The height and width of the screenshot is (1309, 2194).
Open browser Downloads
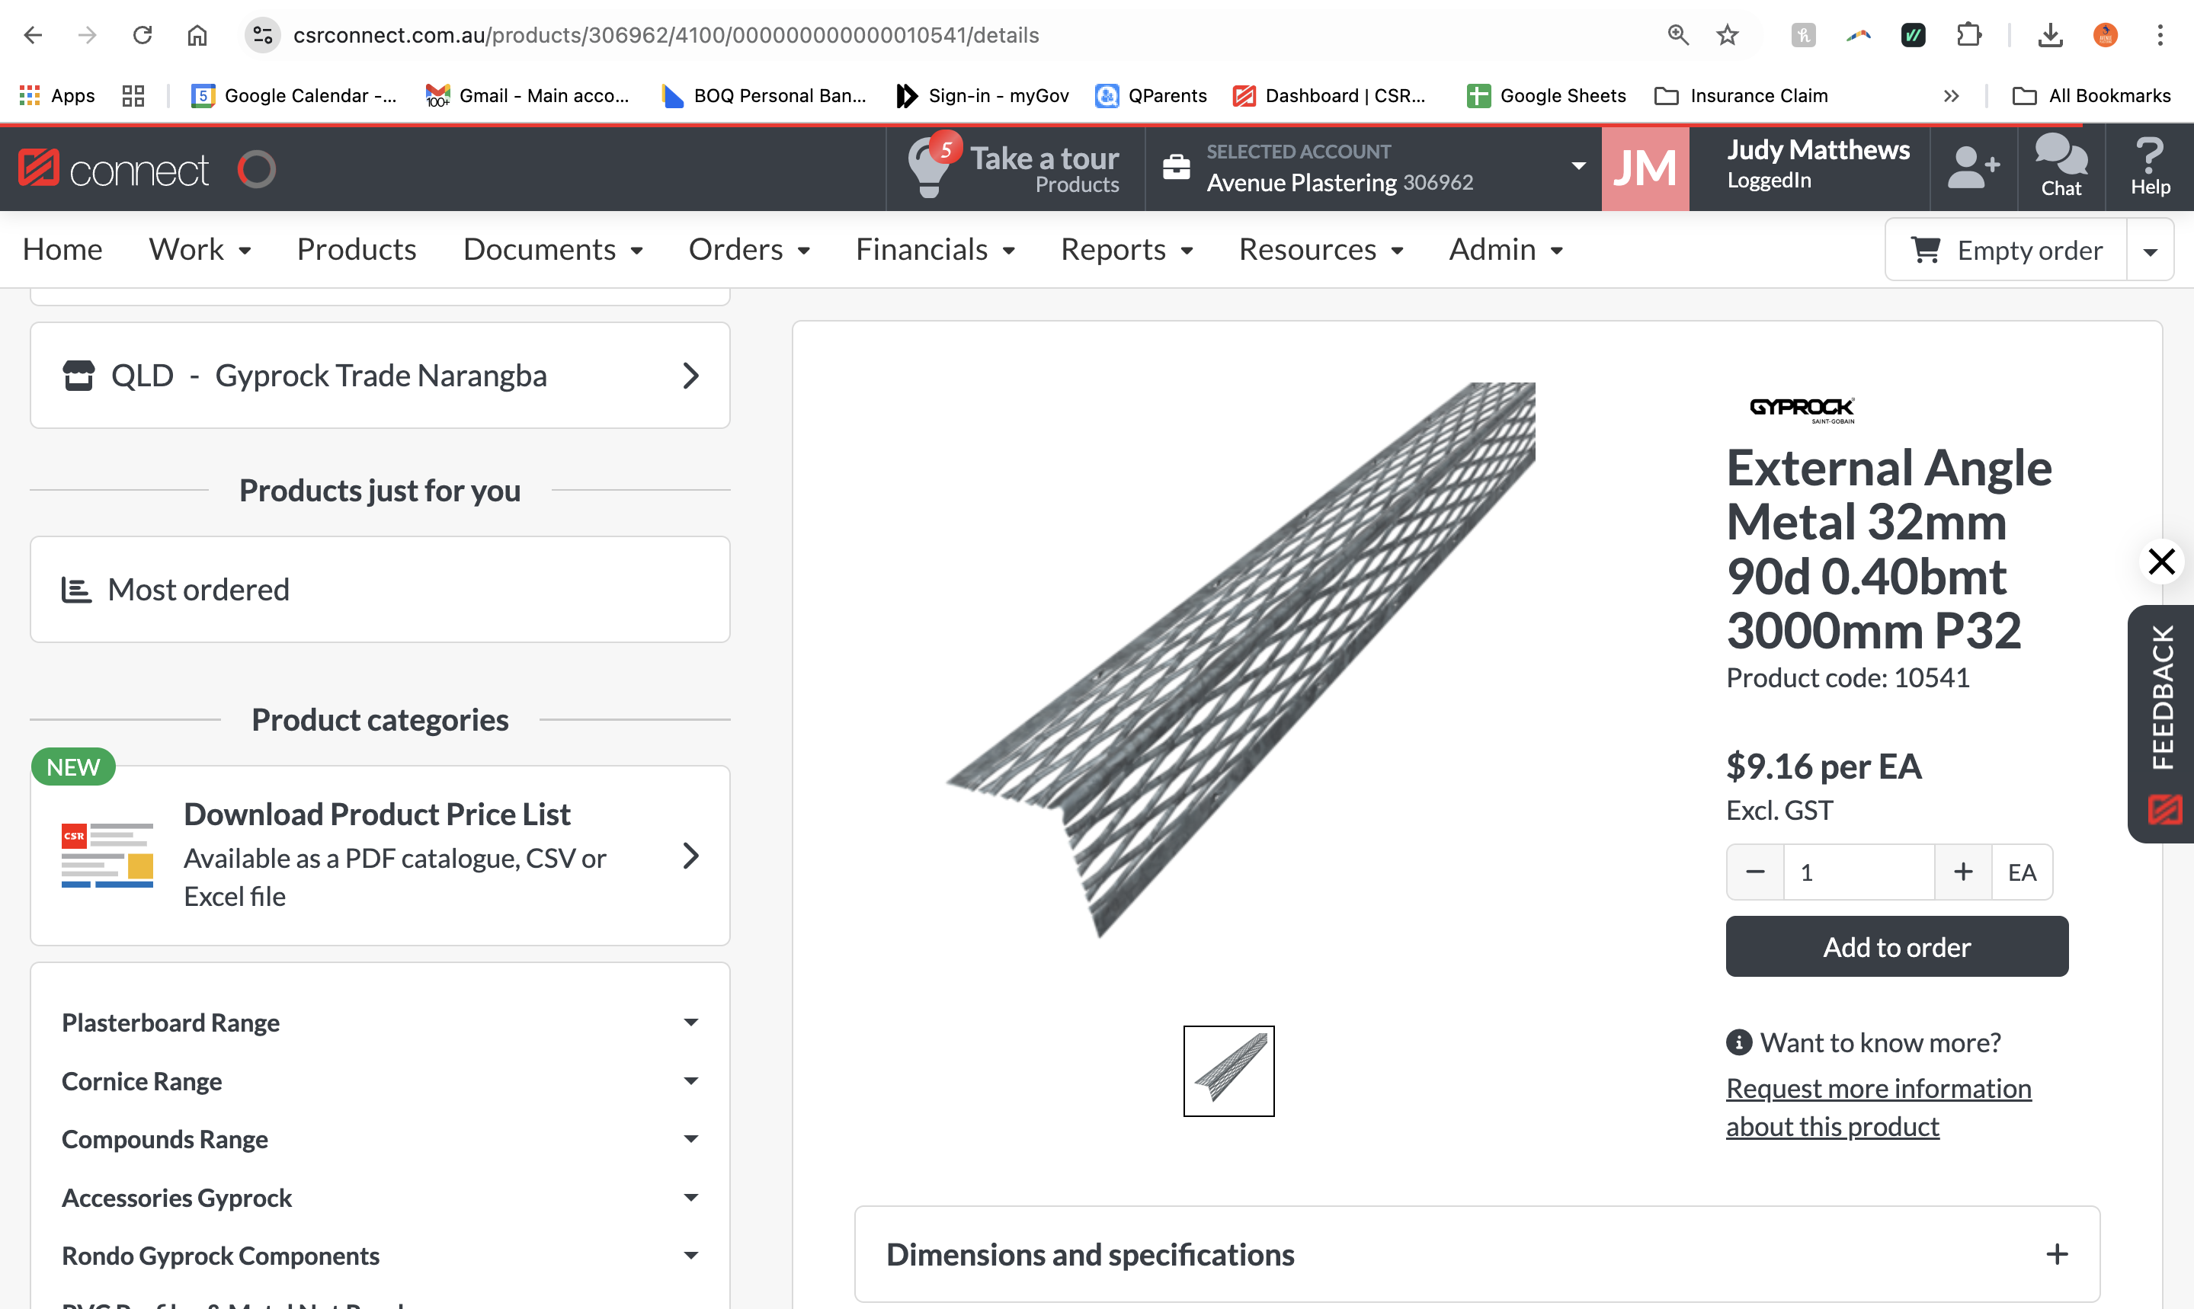tap(2051, 35)
